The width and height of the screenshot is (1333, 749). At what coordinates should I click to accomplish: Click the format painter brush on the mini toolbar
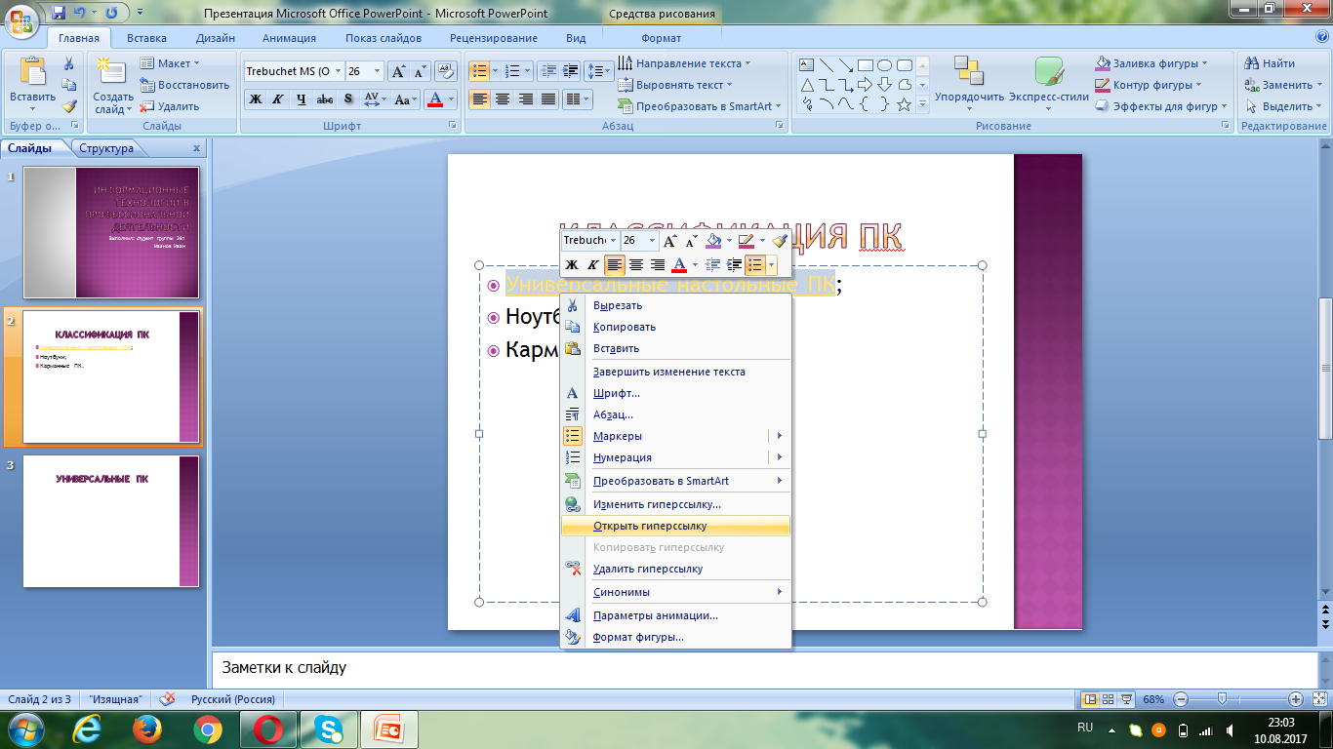click(779, 240)
